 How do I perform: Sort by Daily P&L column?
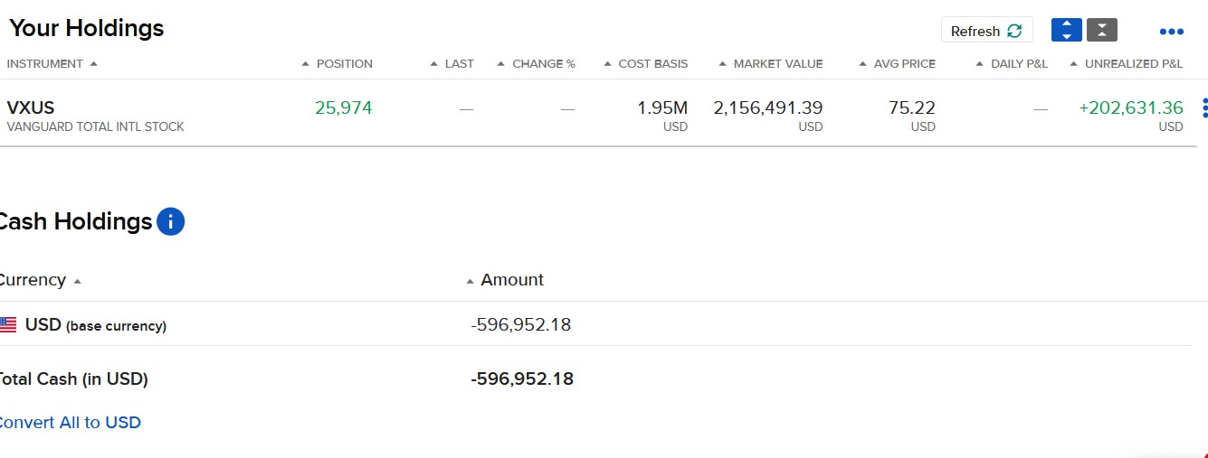point(1018,64)
